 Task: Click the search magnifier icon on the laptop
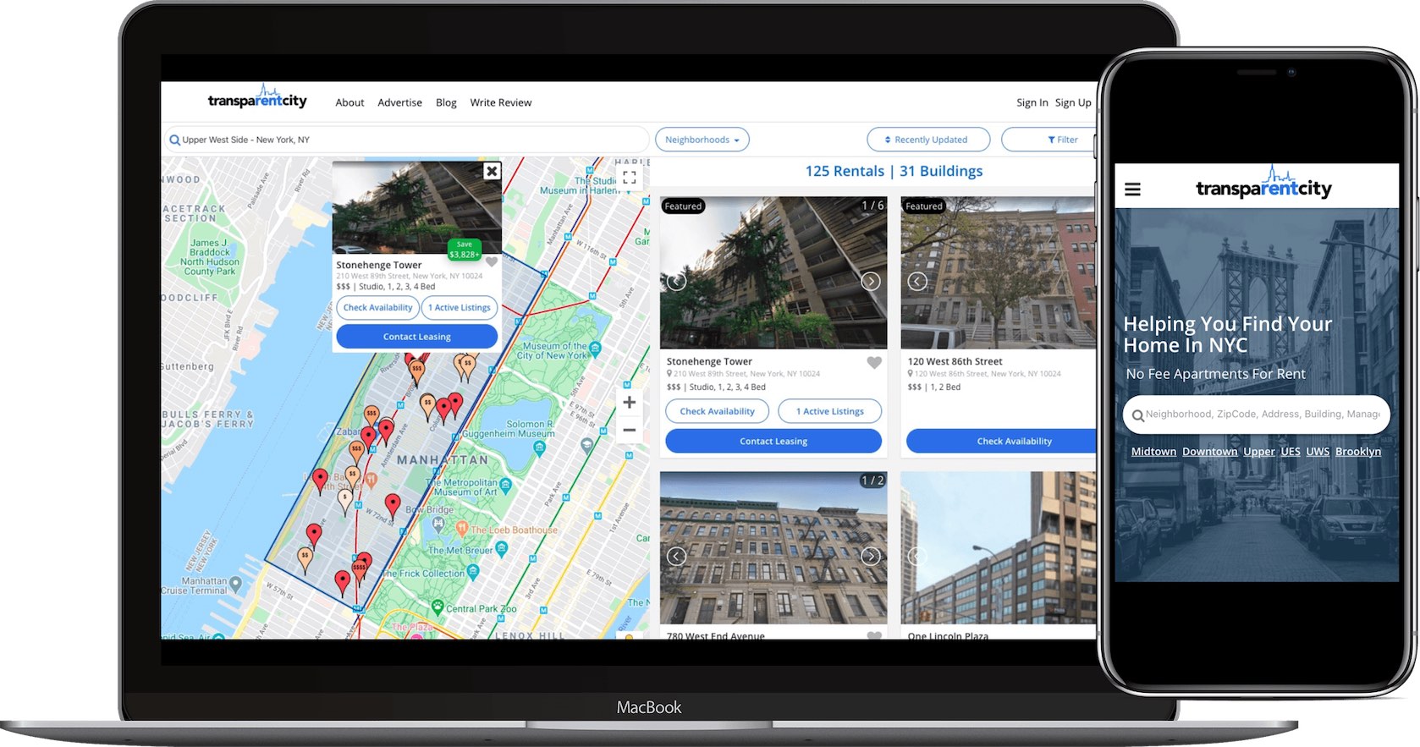(x=174, y=140)
